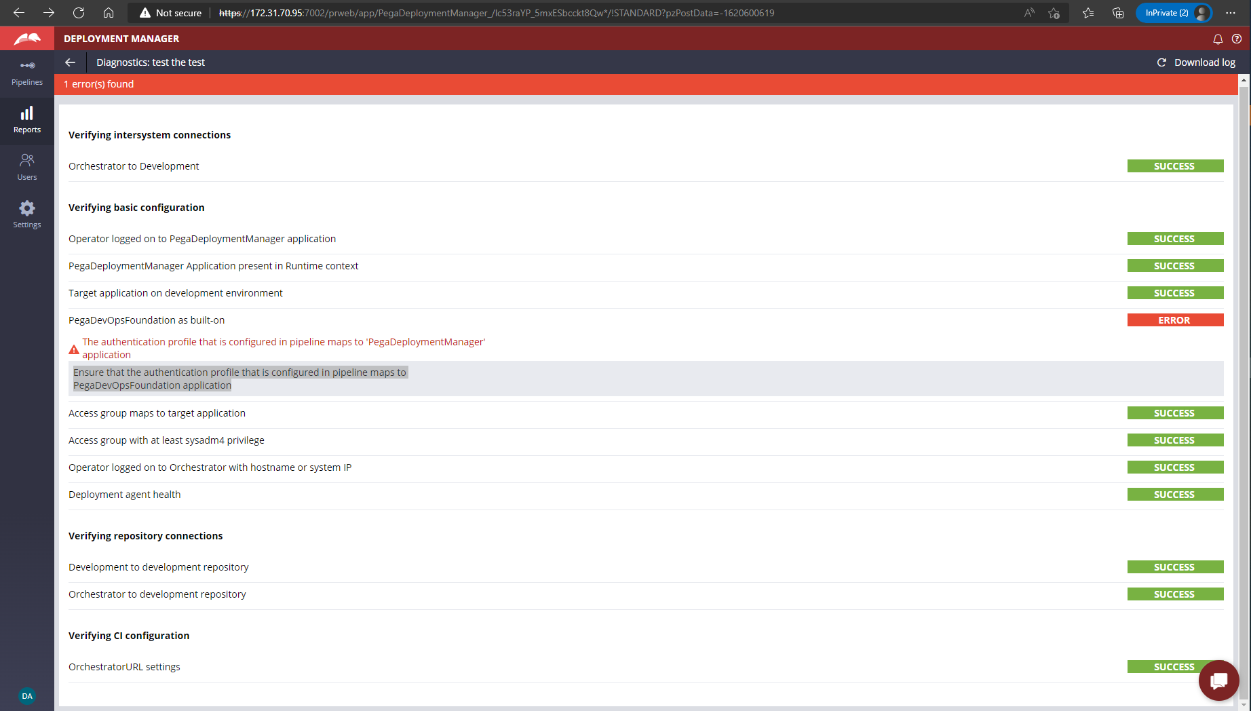Refresh diagnostics with the reload icon
1251x711 pixels.
tap(1161, 62)
